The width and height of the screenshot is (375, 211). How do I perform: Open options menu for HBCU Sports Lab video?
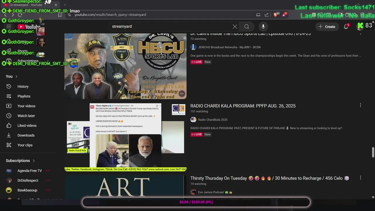[x=360, y=33]
